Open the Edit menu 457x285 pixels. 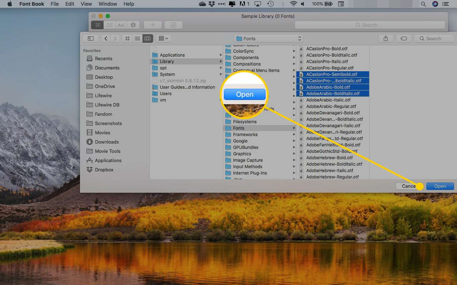(70, 4)
